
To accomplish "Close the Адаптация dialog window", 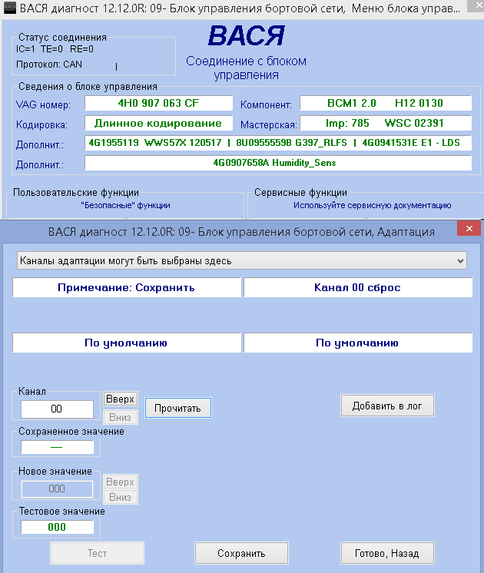I will pos(469,228).
